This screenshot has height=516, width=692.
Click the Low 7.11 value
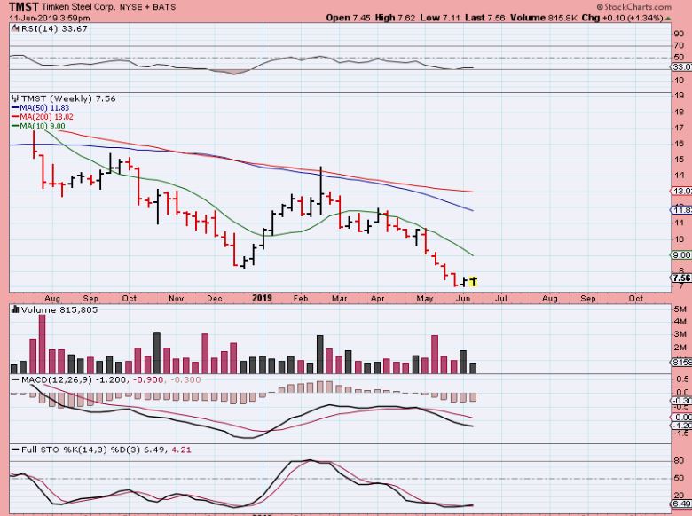pos(440,18)
